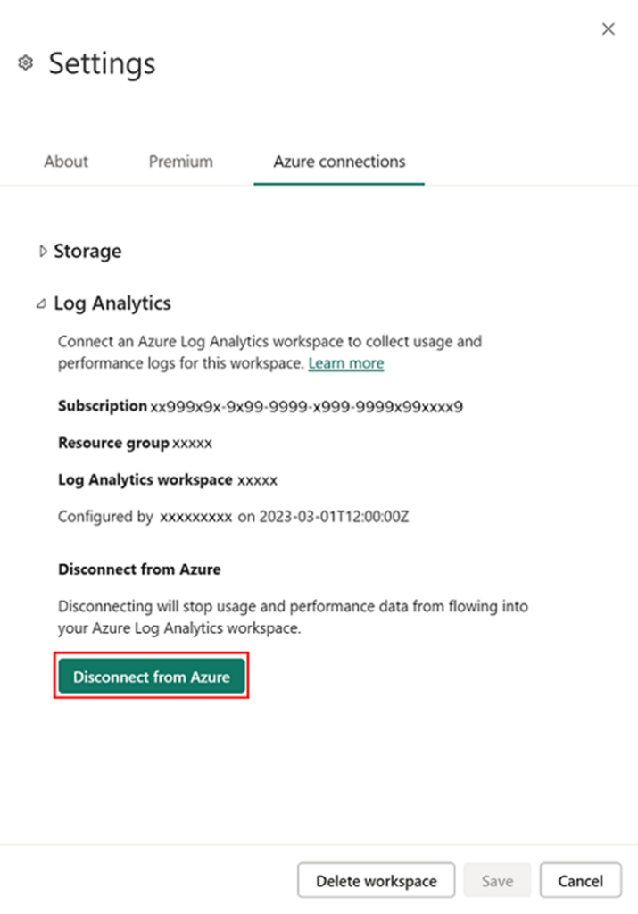
Task: Select the highlighted Disconnect from Azure button
Action: tap(151, 676)
